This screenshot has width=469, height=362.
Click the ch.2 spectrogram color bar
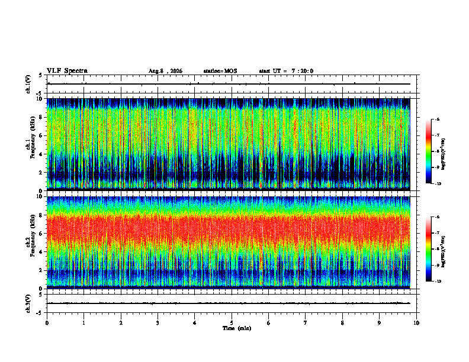[429, 249]
